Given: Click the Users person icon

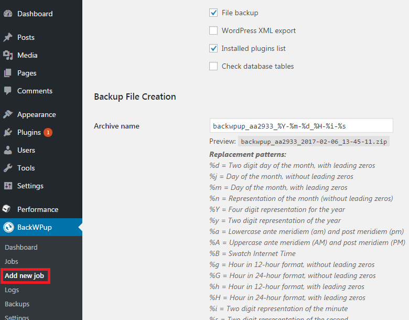Looking at the screenshot, I should click(8, 150).
